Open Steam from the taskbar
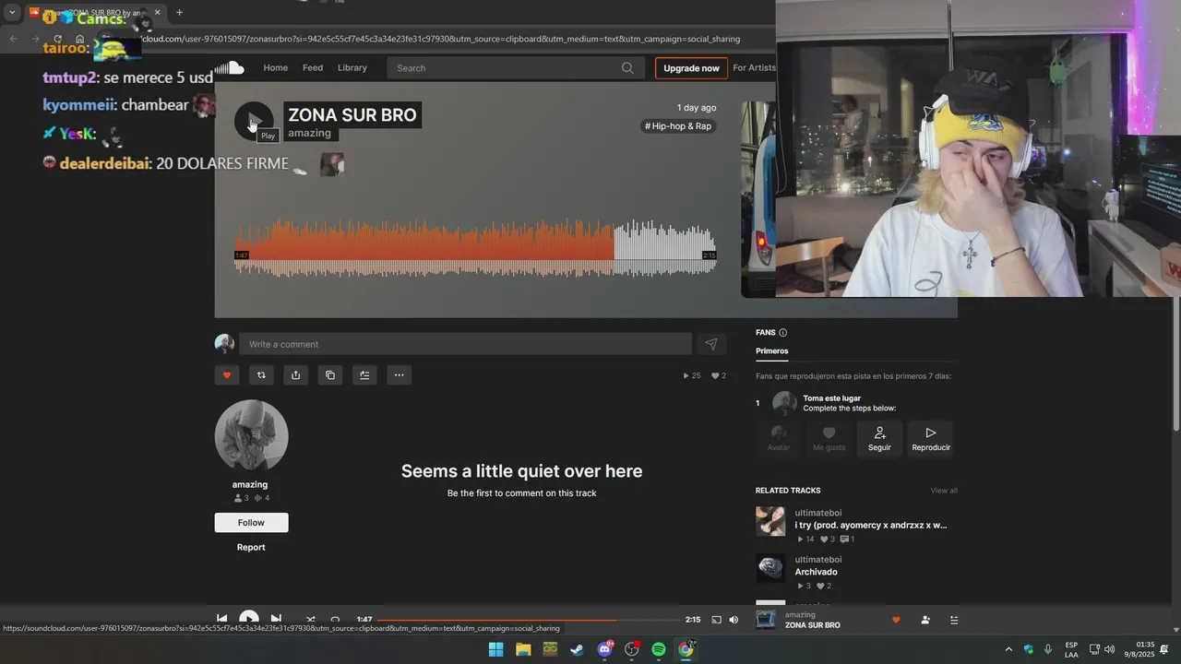The image size is (1181, 664). [x=577, y=649]
